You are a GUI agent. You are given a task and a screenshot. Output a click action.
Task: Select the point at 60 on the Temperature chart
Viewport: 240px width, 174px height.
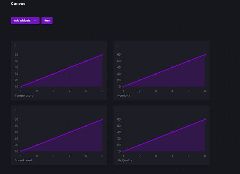pos(102,55)
